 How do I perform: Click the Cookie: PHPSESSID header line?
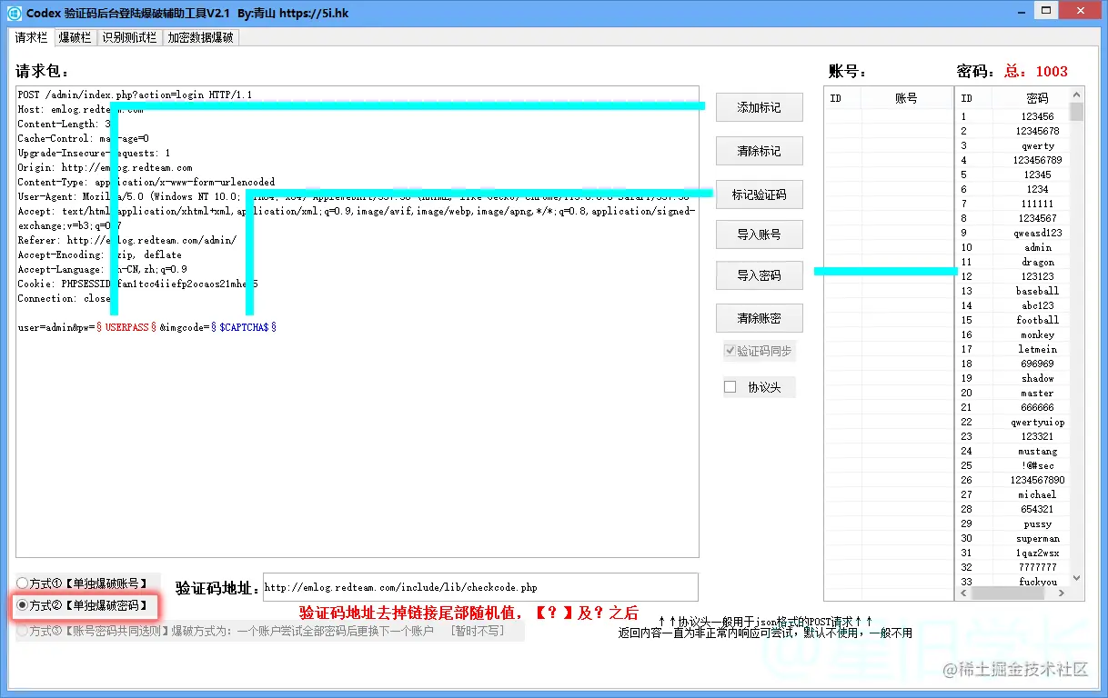(x=137, y=284)
